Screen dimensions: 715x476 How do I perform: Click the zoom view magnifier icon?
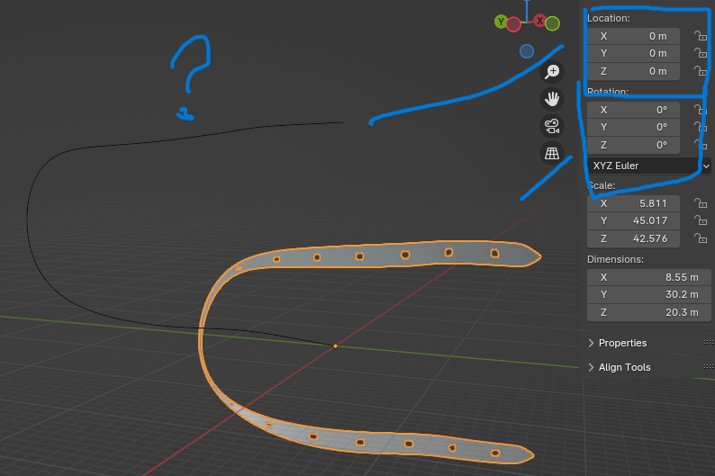pos(552,71)
